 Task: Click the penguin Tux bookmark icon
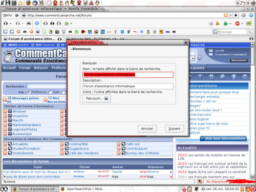(148, 32)
